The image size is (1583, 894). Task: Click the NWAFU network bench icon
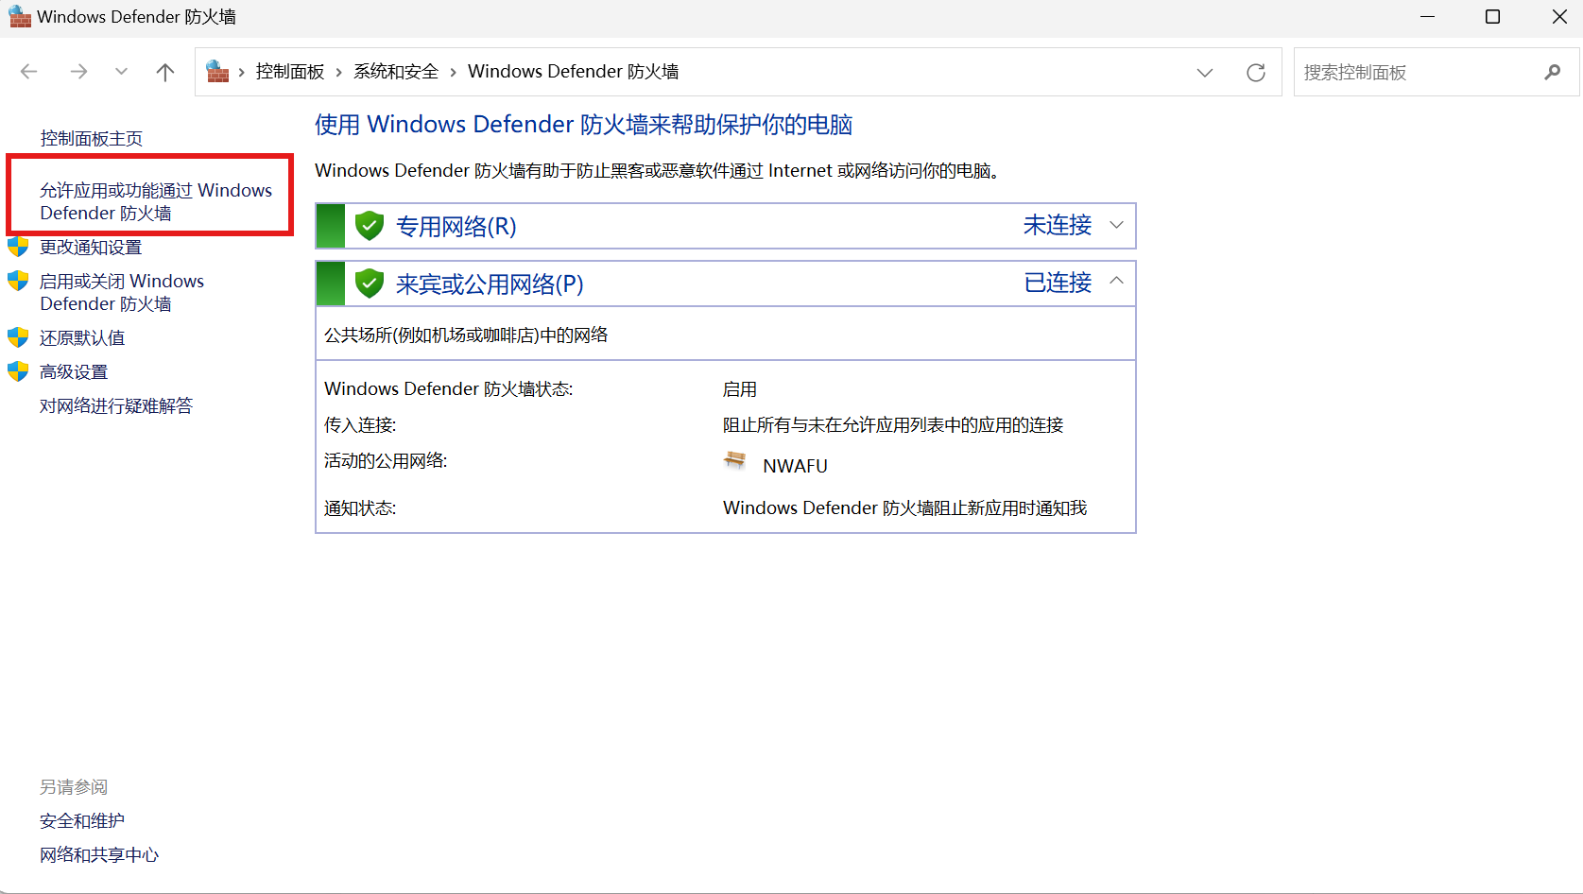(735, 460)
